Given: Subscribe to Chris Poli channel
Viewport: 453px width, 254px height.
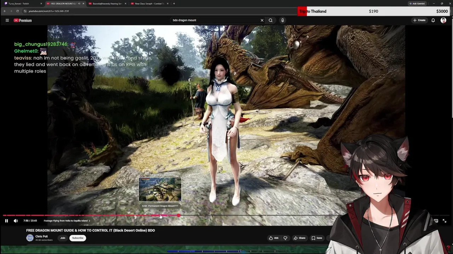Looking at the screenshot, I should (x=78, y=238).
